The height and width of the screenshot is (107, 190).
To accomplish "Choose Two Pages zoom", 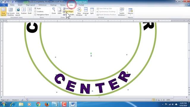I will [x=68, y=12].
